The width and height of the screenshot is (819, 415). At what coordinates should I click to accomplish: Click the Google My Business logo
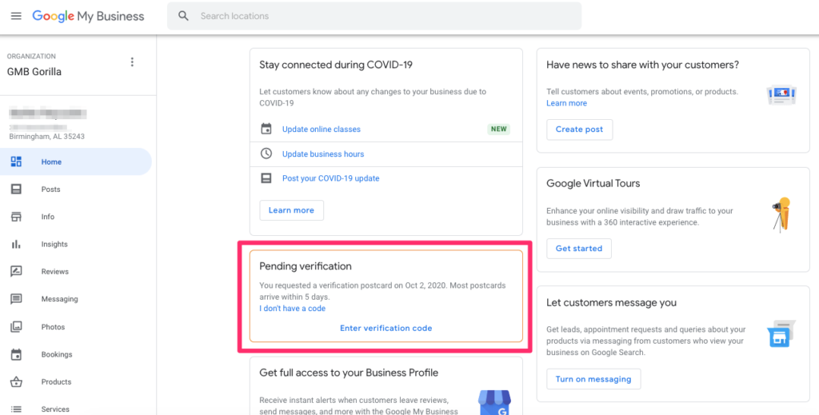[88, 16]
